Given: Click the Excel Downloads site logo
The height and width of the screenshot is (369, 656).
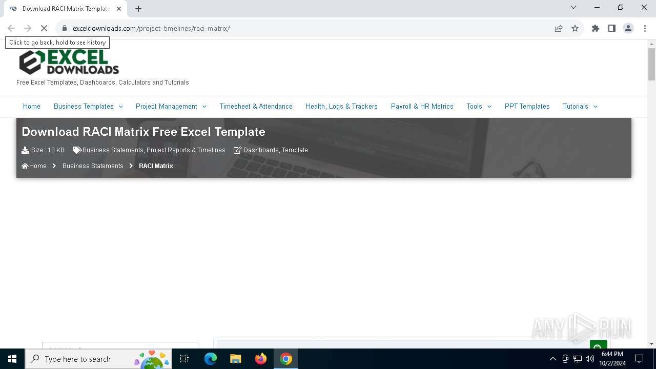Looking at the screenshot, I should [69, 62].
